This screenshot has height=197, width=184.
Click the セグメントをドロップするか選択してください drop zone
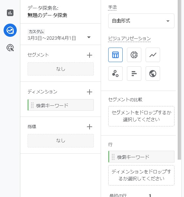click(141, 116)
